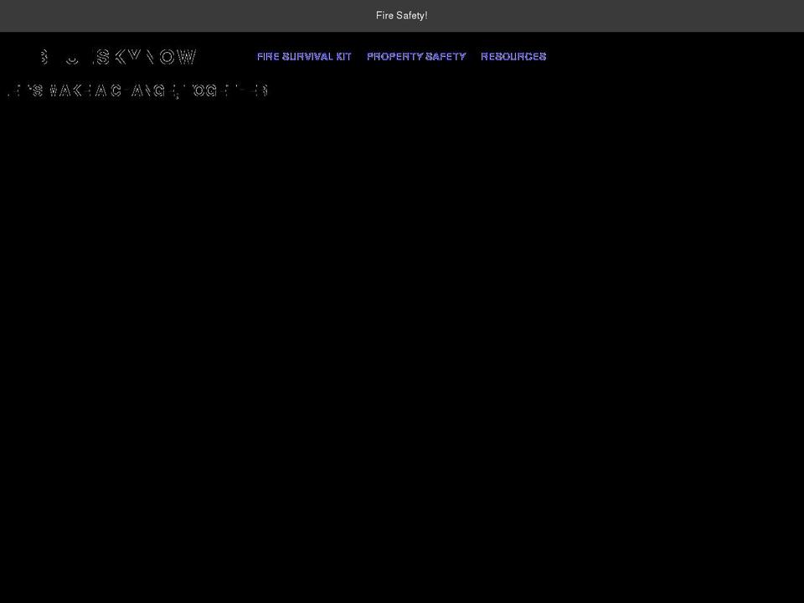
Task: Click the middle navigation item Property Safety
Action: coord(416,56)
